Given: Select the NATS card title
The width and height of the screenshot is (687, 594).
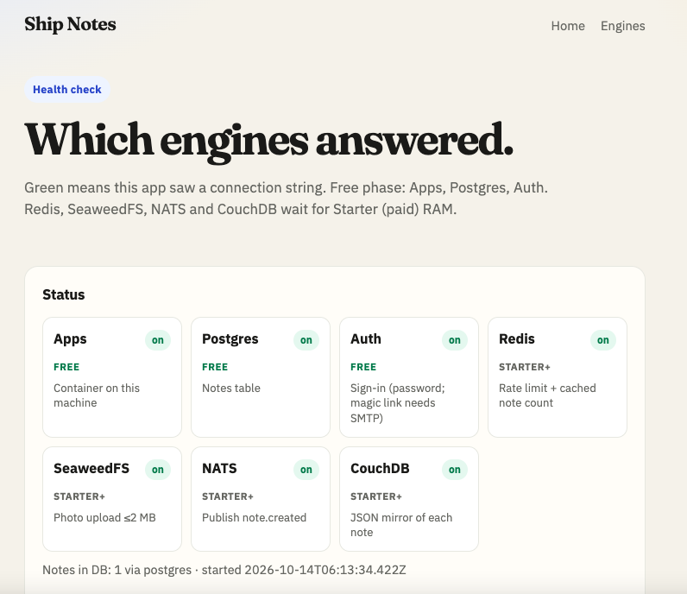Looking at the screenshot, I should (x=219, y=469).
